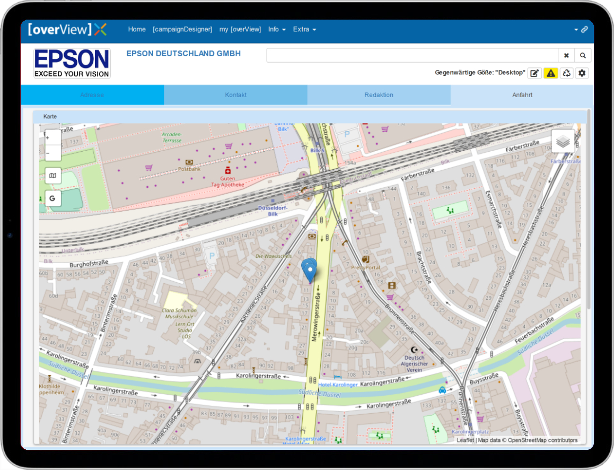Focus the search input field
Image resolution: width=614 pixels, height=470 pixels.
[412, 56]
